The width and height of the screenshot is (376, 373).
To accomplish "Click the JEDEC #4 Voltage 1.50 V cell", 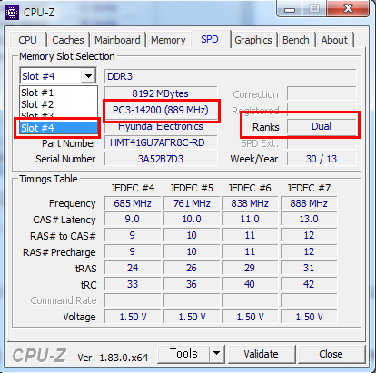I will pyautogui.click(x=133, y=317).
